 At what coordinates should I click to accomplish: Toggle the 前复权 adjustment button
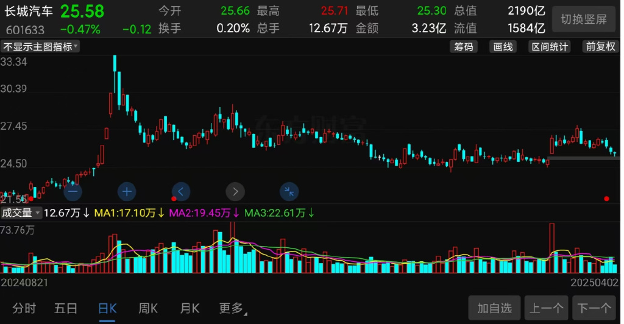coord(600,46)
